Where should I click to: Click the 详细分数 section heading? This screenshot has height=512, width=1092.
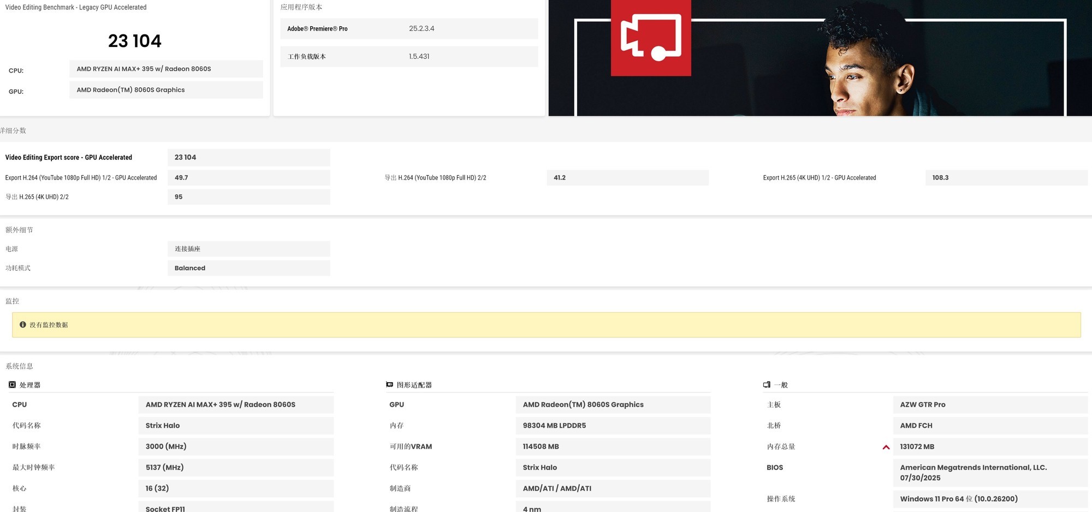tap(13, 131)
